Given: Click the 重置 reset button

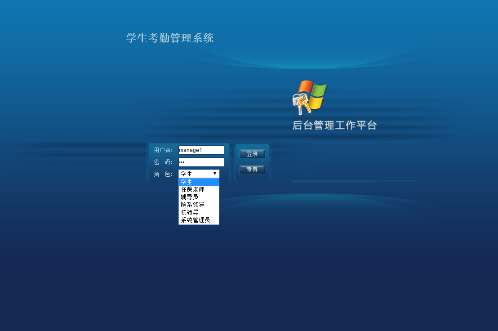Looking at the screenshot, I should point(252,170).
